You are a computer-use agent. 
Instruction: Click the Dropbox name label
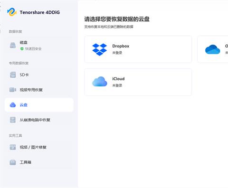121,46
